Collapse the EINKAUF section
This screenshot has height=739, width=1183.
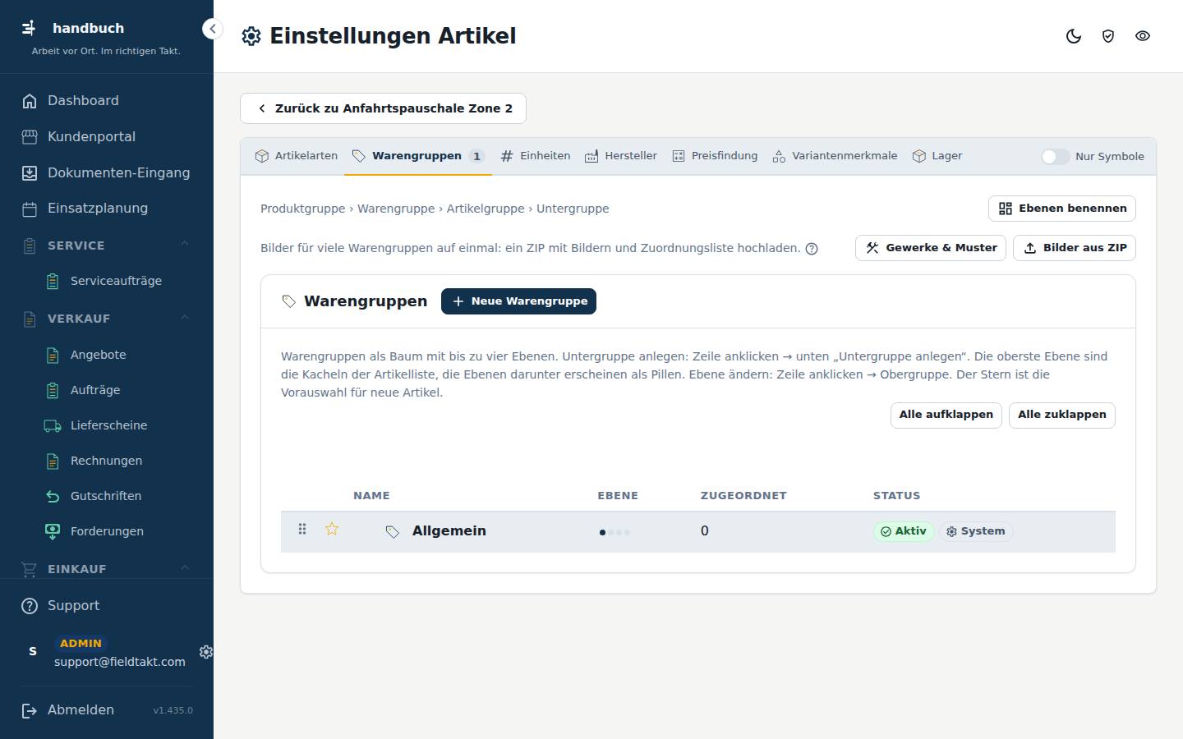click(x=107, y=569)
